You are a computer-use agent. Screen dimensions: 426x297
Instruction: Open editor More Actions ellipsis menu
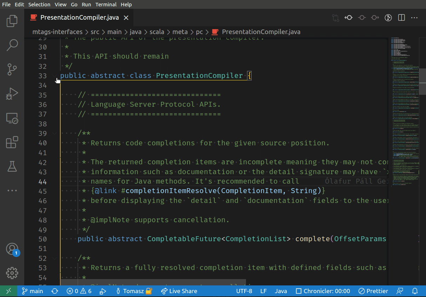pos(414,18)
